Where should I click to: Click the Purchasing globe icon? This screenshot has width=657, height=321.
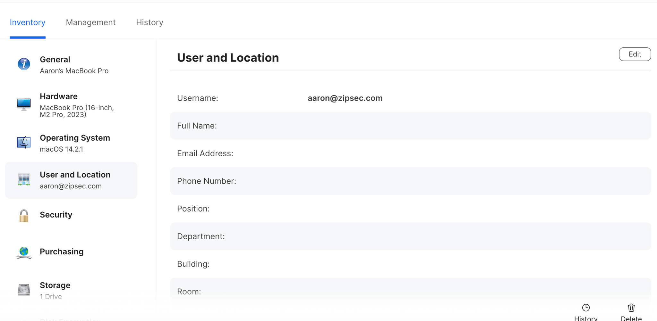[x=24, y=253]
